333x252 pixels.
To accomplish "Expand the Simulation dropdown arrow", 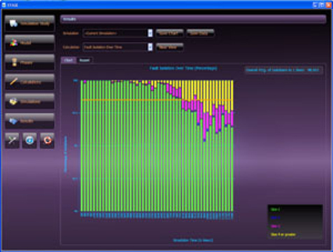I will pos(150,33).
